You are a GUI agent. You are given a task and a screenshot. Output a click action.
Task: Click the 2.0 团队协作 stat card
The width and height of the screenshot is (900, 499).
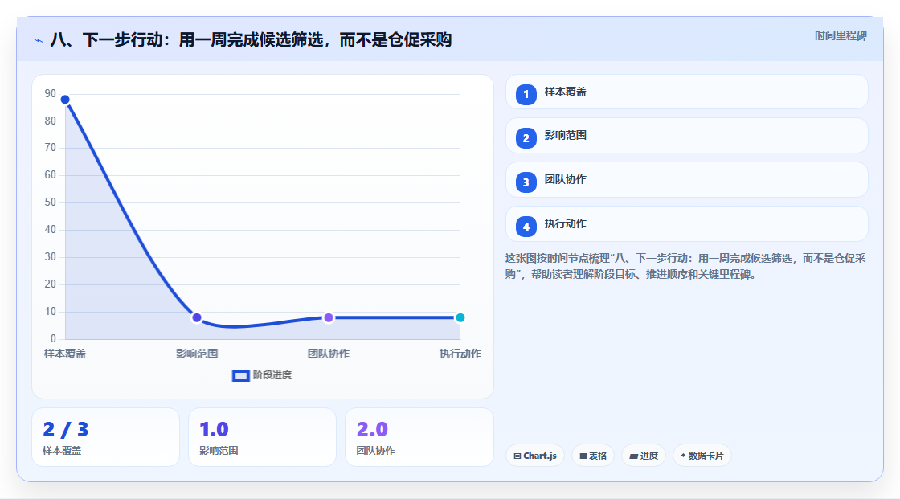[x=419, y=437]
